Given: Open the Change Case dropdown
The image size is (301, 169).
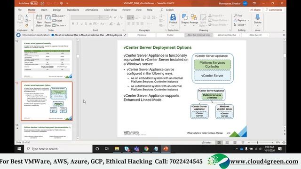Looking at the screenshot, I should pyautogui.click(x=103, y=24).
